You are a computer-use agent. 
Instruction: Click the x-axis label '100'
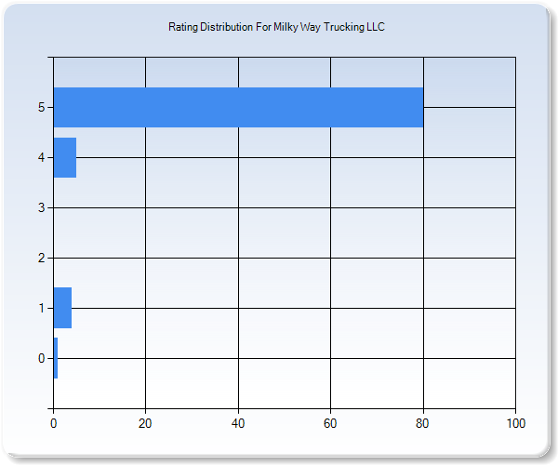click(x=516, y=423)
